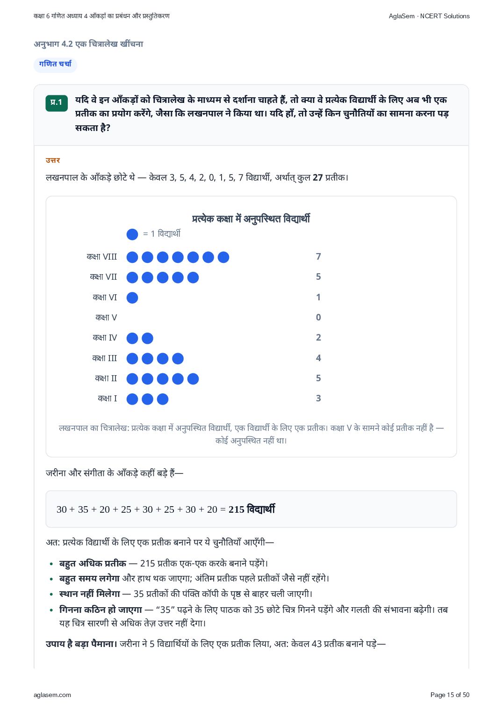Click the aglasem.com footer link
Screen dimensions: 503x712
click(x=52, y=695)
